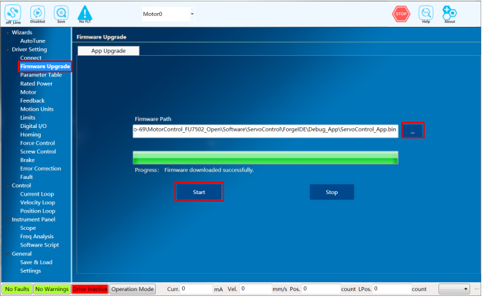Collapse the Instrument Panel tree group
Viewport: 484px width, 298px height.
(8, 220)
